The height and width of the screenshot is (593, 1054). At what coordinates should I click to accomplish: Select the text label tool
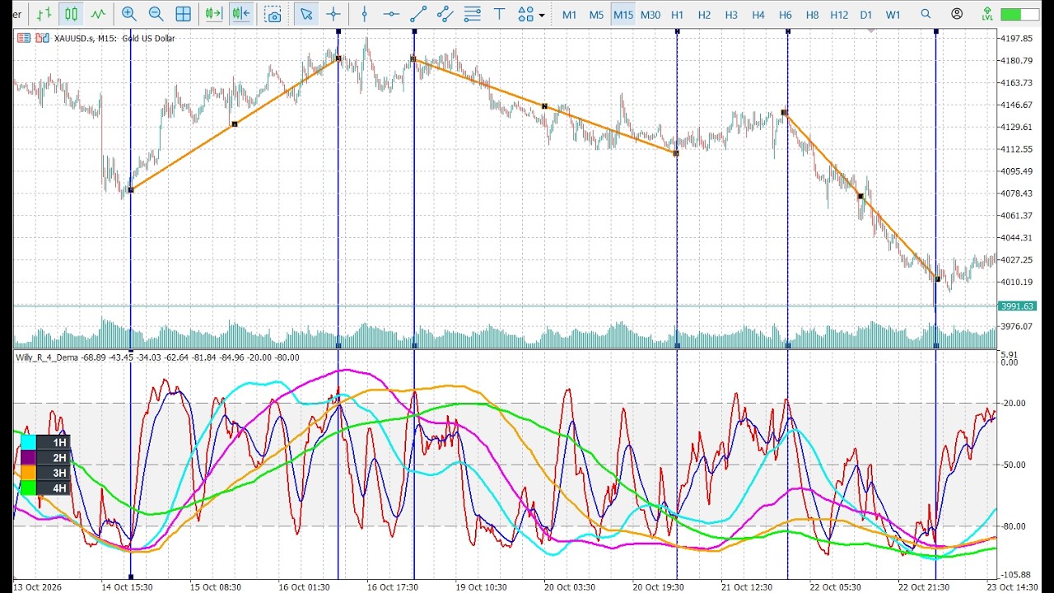coord(499,14)
